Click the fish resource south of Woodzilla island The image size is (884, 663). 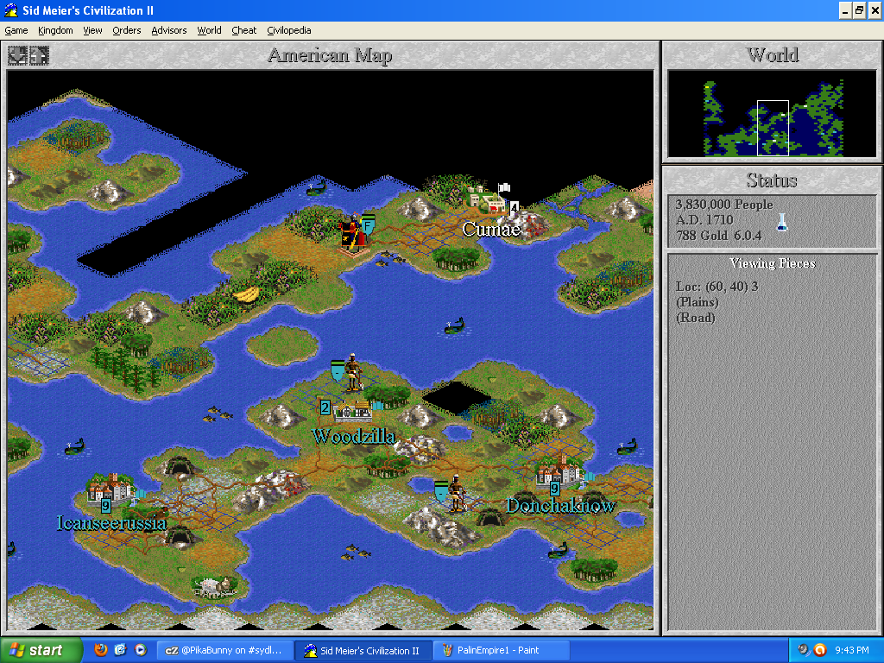click(356, 552)
